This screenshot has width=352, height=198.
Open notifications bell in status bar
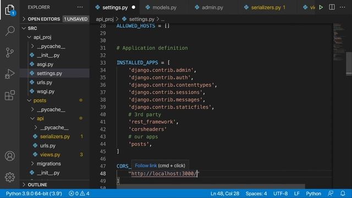pyautogui.click(x=343, y=194)
